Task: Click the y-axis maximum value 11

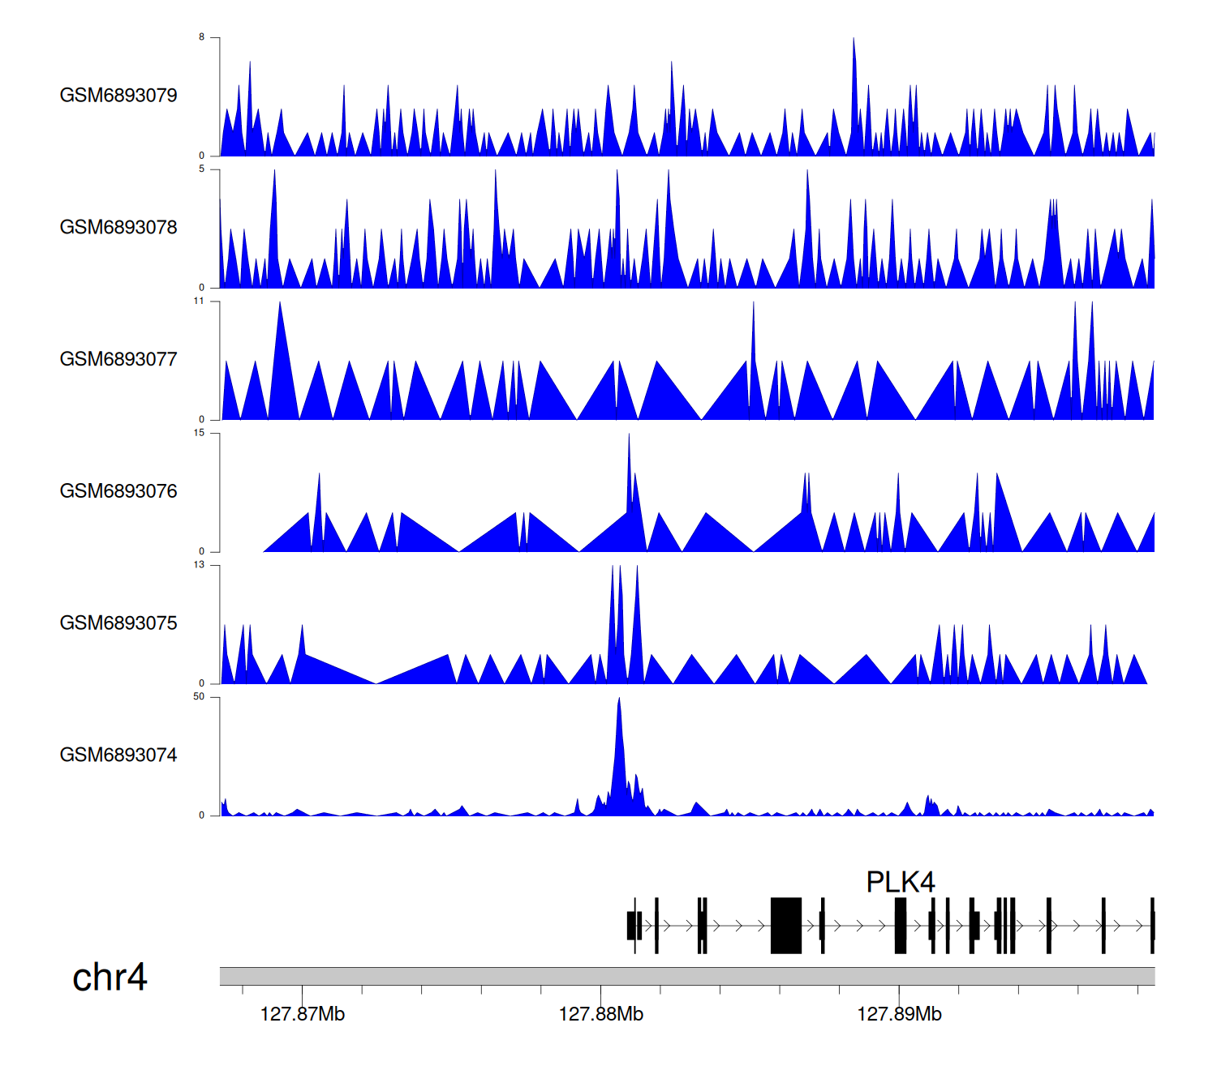Action: coord(199,302)
